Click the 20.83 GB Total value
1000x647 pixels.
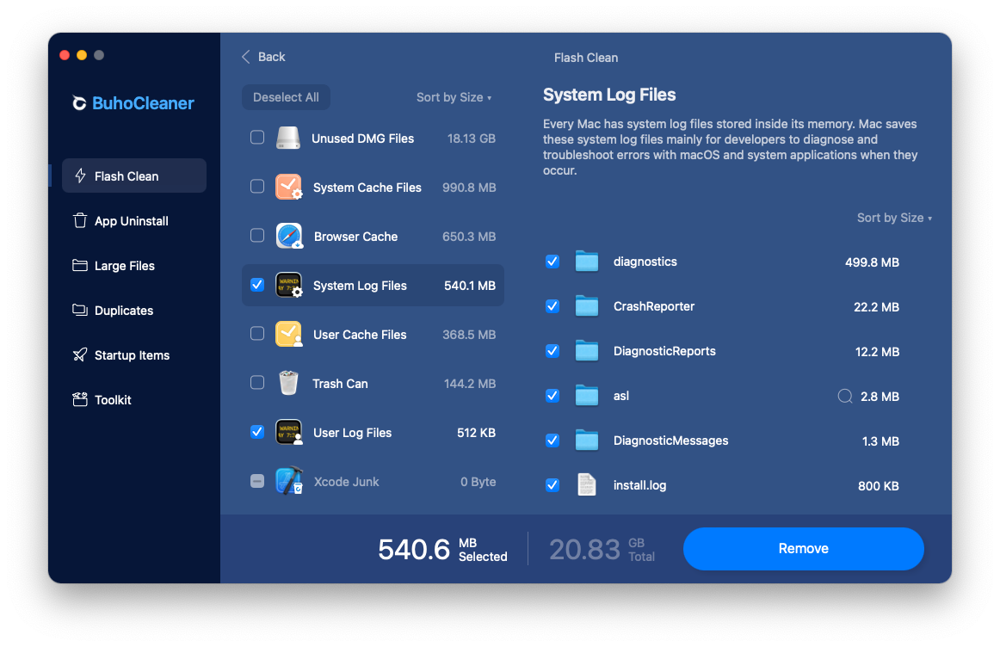602,549
